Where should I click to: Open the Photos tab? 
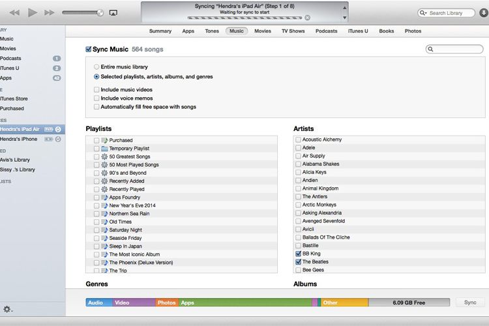pyautogui.click(x=413, y=31)
